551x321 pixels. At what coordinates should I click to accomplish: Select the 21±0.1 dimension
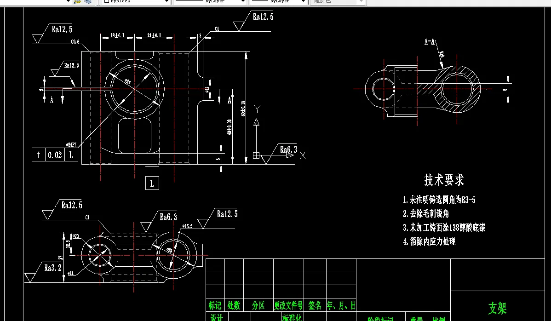coord(154,35)
